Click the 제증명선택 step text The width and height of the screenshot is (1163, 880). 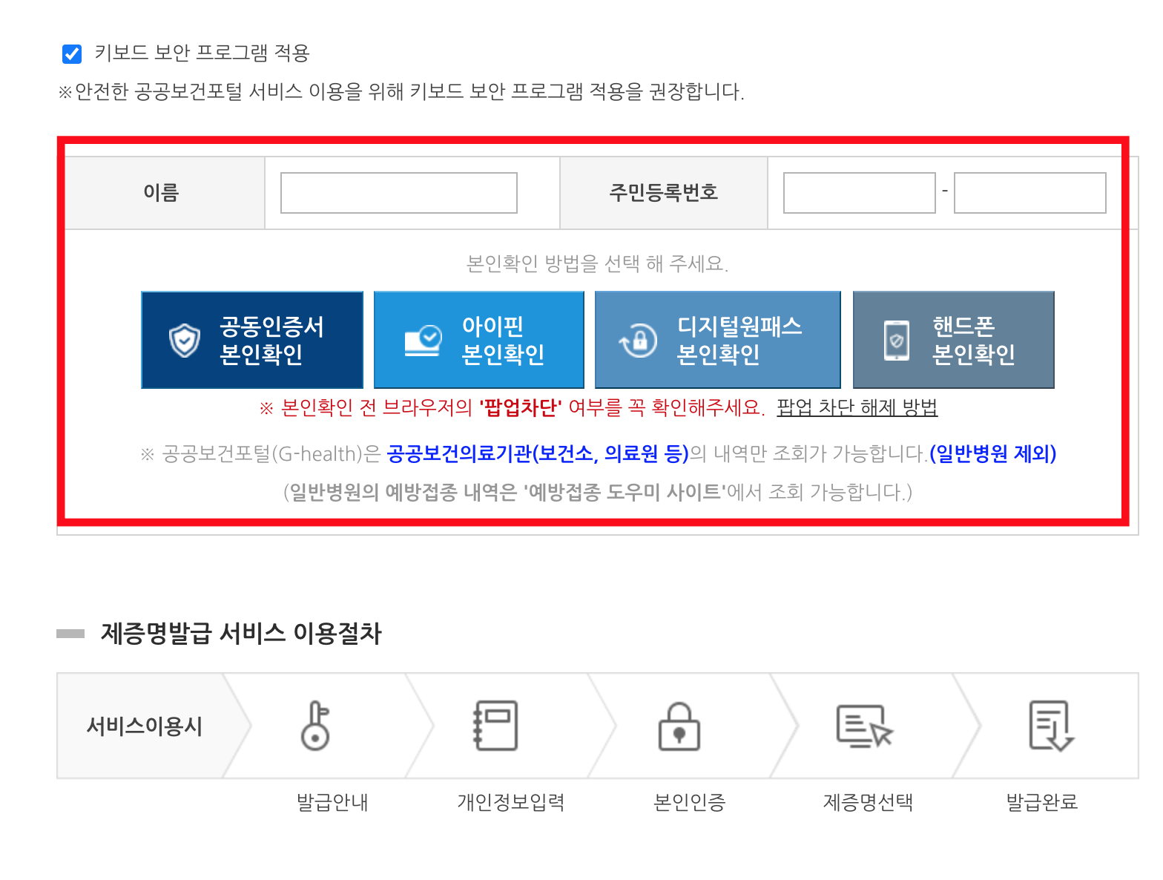tap(868, 802)
